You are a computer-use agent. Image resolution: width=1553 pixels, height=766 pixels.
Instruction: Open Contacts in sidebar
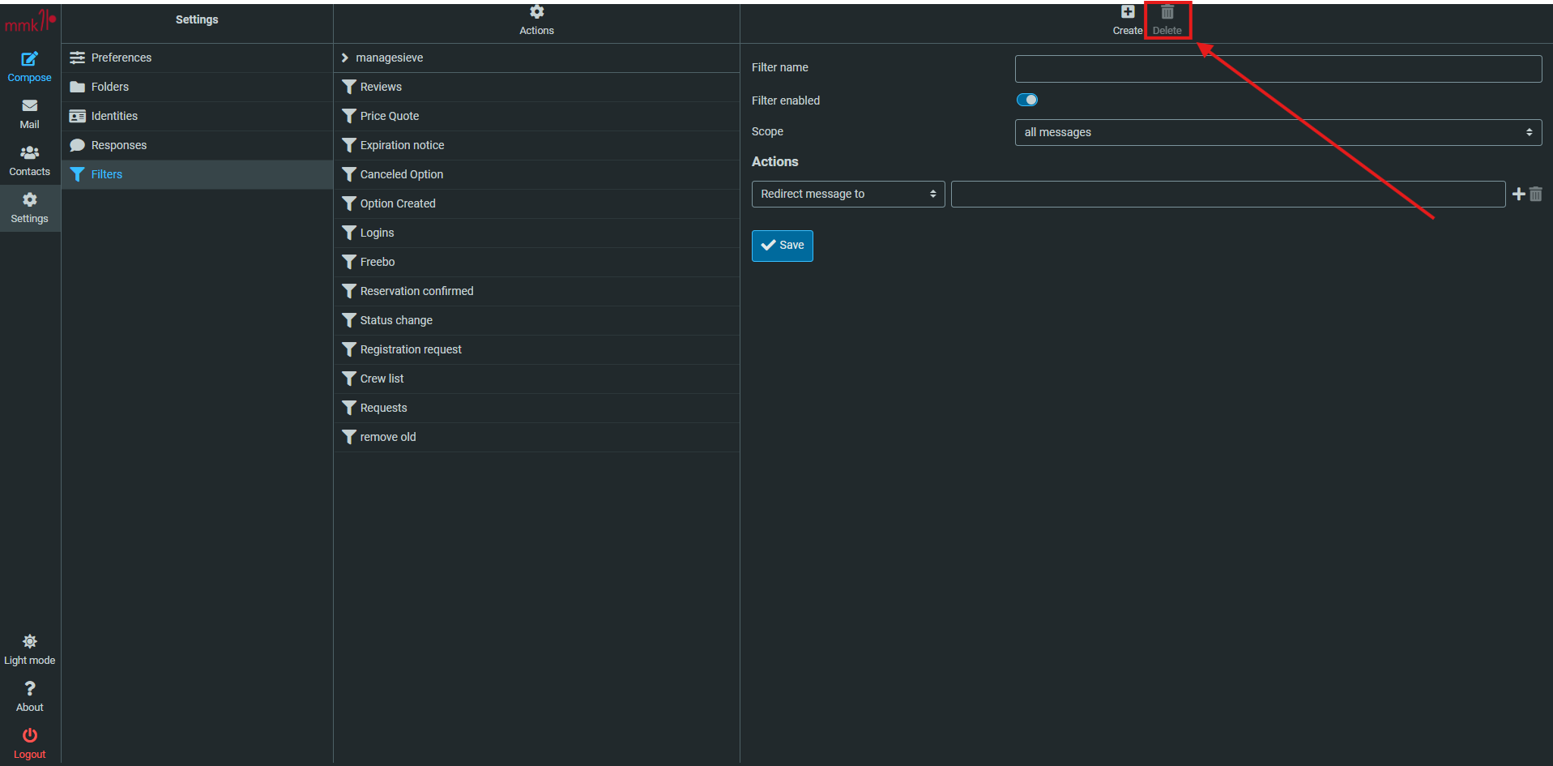pos(30,161)
